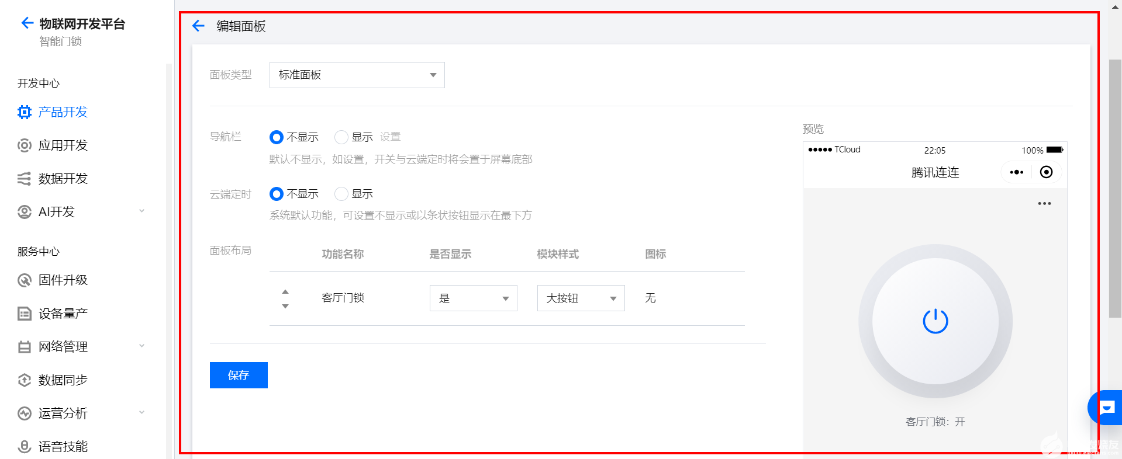This screenshot has width=1122, height=459.
Task: Click back arrow next to 物联网开发平台
Action: 27,23
